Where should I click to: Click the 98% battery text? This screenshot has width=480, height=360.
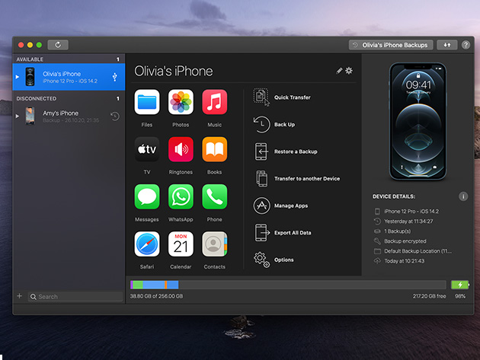pos(460,296)
